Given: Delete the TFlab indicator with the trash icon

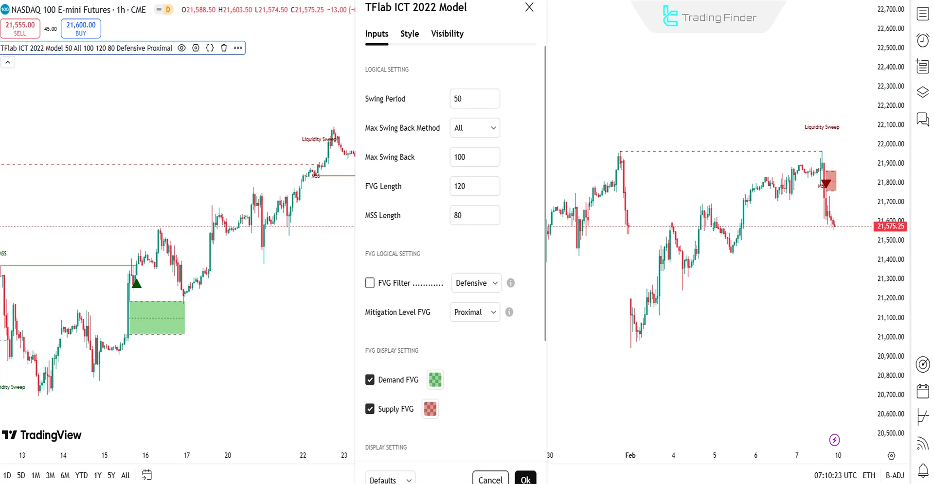Looking at the screenshot, I should click(x=224, y=48).
